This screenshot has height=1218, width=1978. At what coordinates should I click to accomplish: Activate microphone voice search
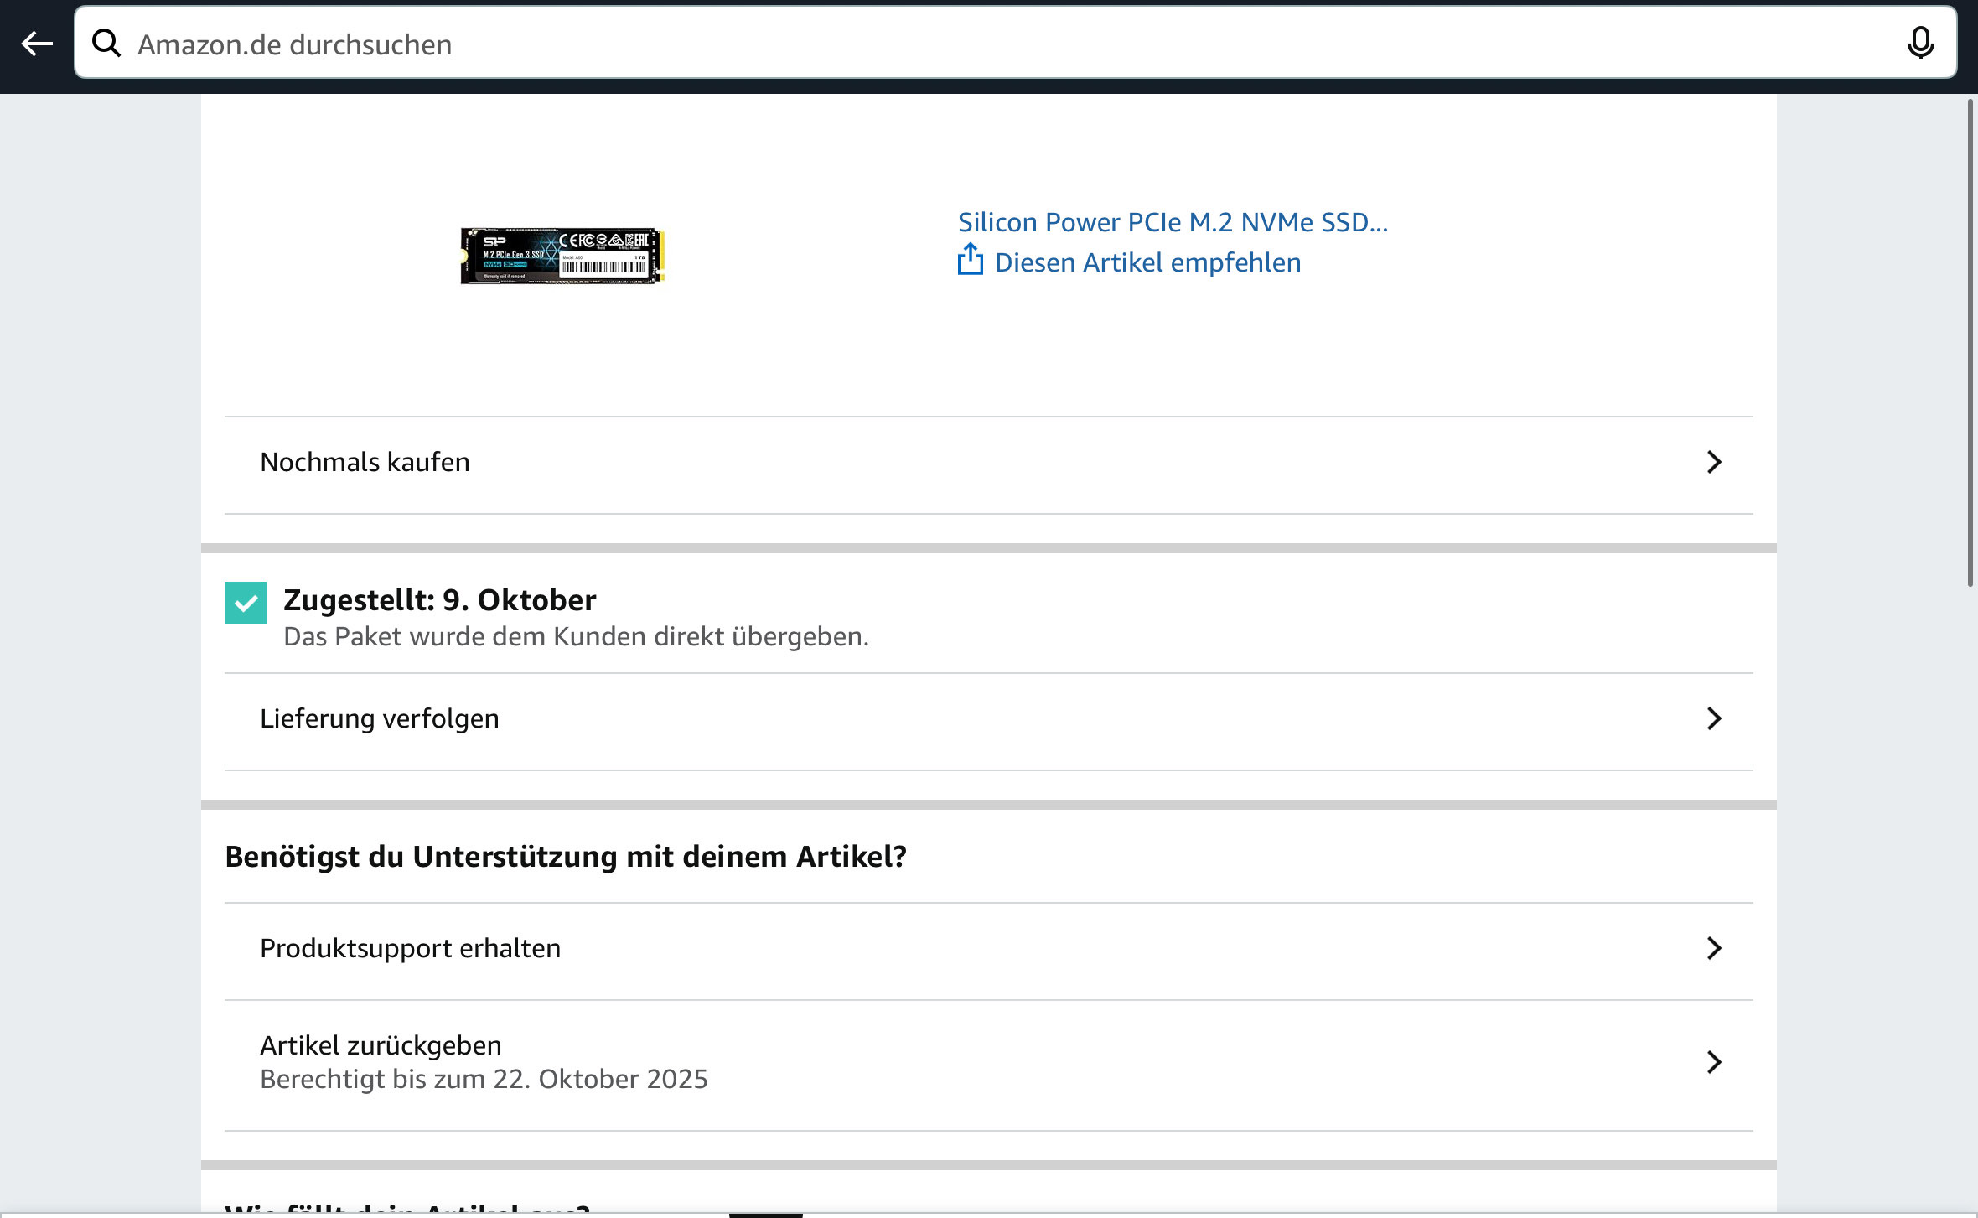coord(1919,43)
